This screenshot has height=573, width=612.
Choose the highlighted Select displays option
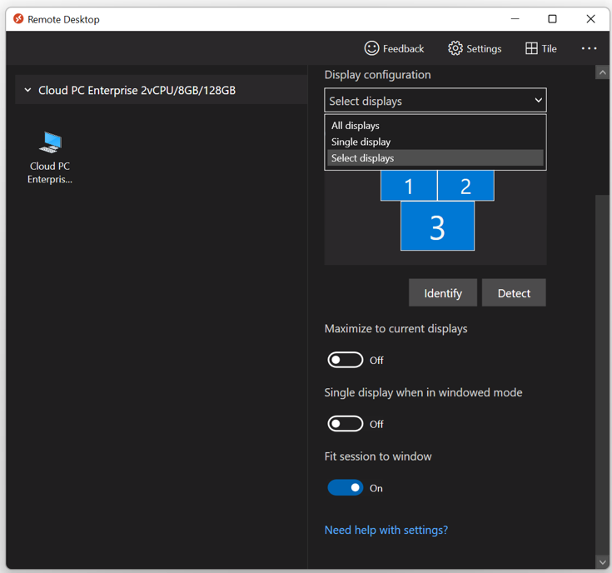coord(435,158)
